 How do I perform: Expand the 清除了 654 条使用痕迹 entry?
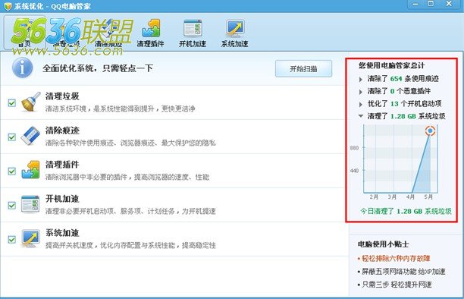pyautogui.click(x=360, y=79)
